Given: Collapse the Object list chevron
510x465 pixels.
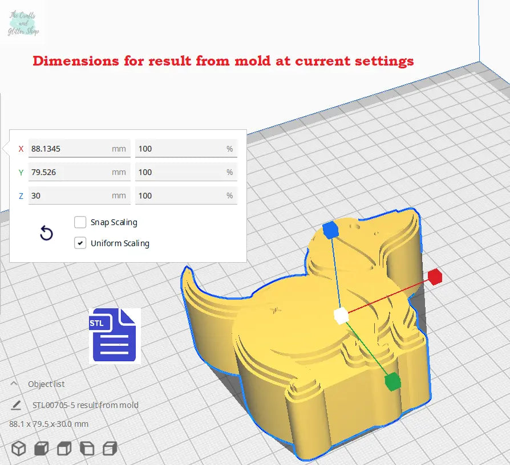Looking at the screenshot, I should (14, 384).
